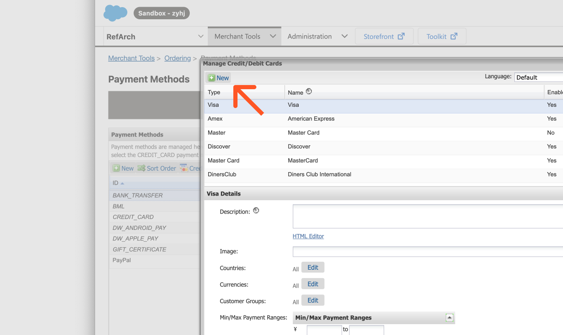The height and width of the screenshot is (335, 563).
Task: Click the ID column header
Action: tap(154, 183)
